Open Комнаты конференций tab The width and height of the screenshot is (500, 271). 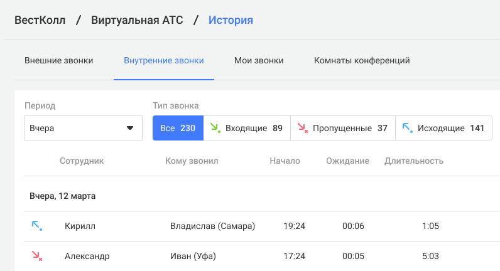pyautogui.click(x=362, y=60)
